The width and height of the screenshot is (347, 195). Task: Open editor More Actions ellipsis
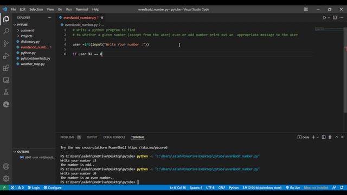point(342,18)
